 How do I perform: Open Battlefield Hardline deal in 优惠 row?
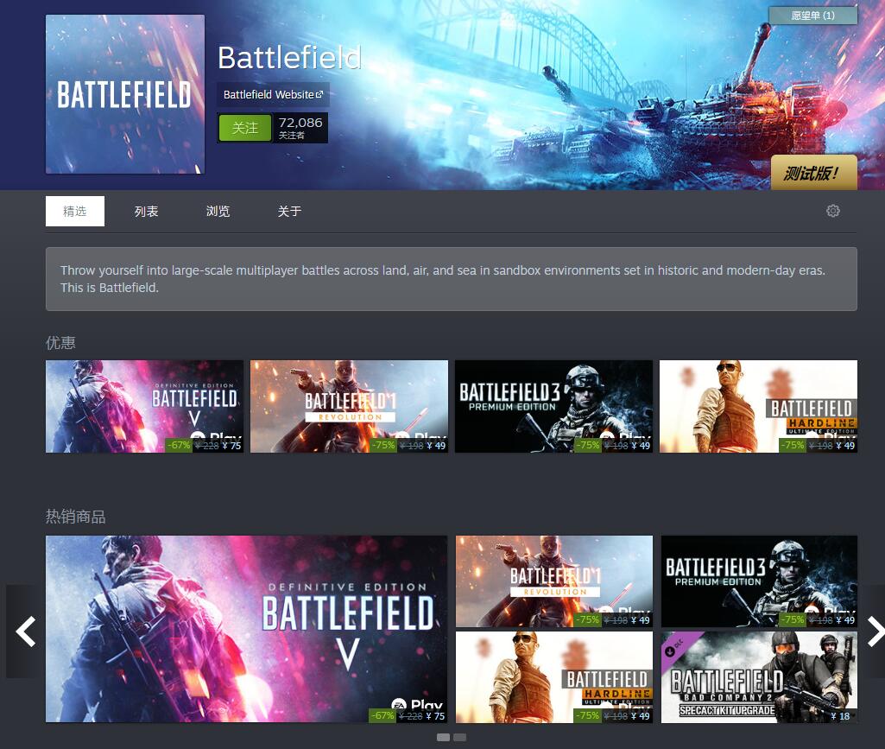[759, 407]
